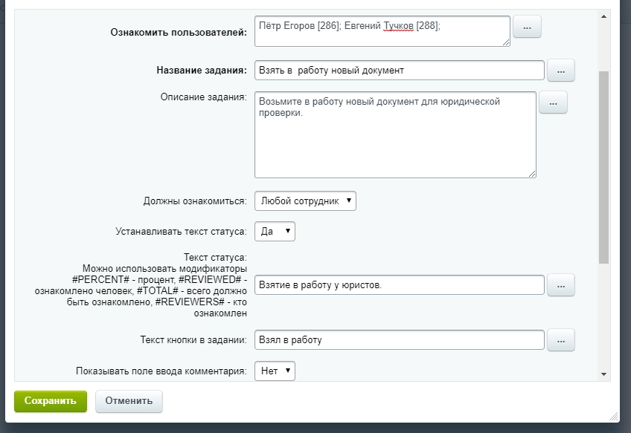Open the ellipsis dialog for Описание задания
The image size is (631, 433).
point(554,102)
